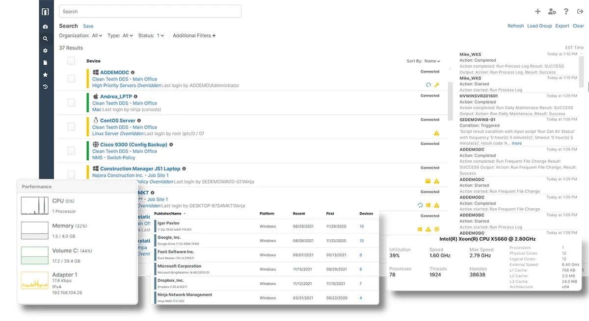Click info icon next to CentOS Server
The width and height of the screenshot is (589, 321).
click(x=139, y=121)
